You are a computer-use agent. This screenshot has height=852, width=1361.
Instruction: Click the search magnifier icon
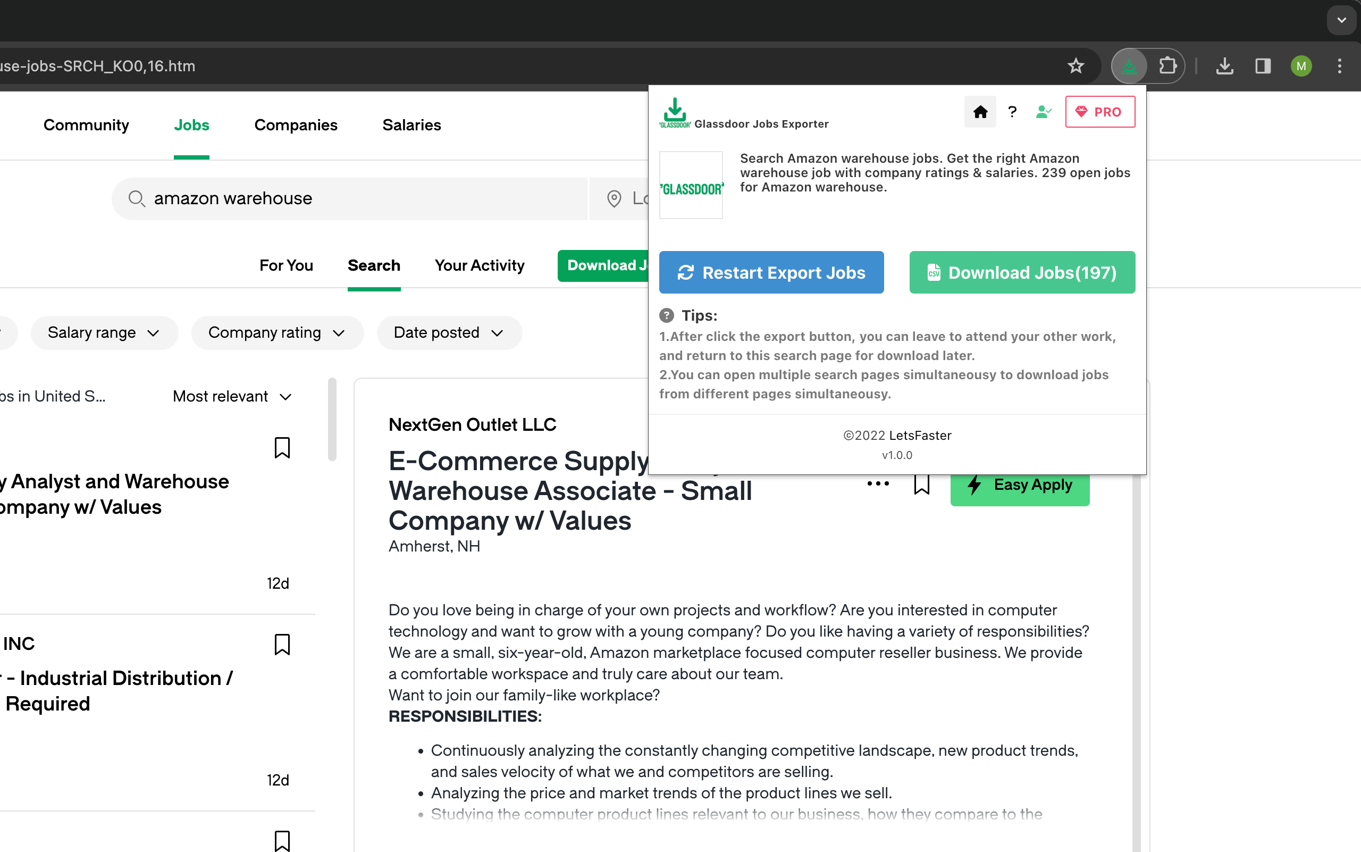(136, 198)
